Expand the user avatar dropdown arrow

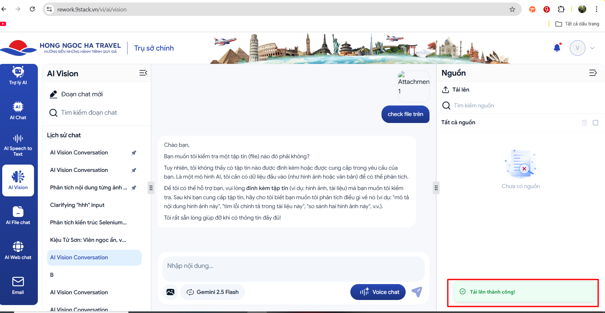tap(592, 48)
